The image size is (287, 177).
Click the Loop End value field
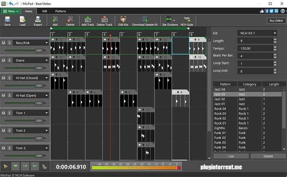point(255,71)
